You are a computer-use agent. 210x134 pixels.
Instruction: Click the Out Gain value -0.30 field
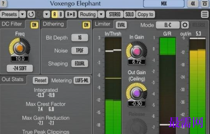[x=137, y=104]
